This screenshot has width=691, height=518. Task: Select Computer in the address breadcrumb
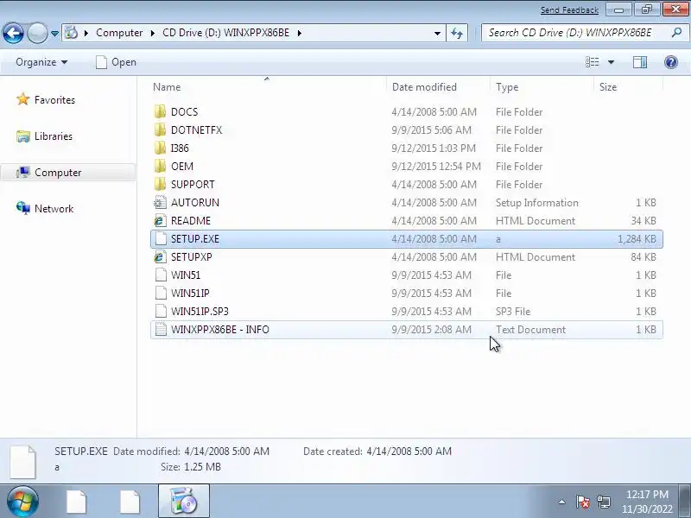[x=119, y=33]
